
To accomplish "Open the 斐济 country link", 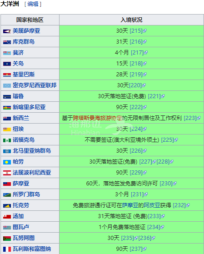I will coord(18,53).
